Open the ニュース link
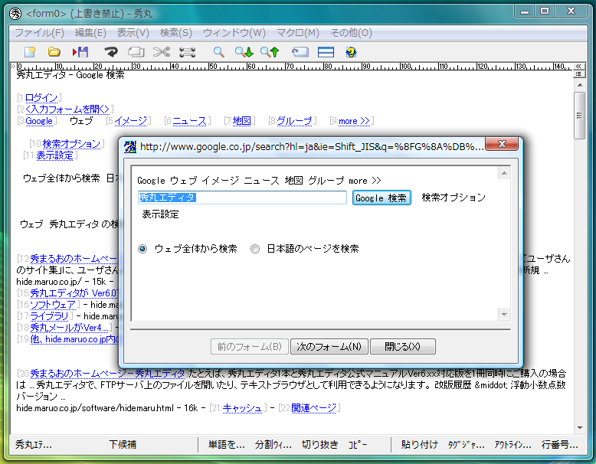Image resolution: width=596 pixels, height=464 pixels. (190, 121)
